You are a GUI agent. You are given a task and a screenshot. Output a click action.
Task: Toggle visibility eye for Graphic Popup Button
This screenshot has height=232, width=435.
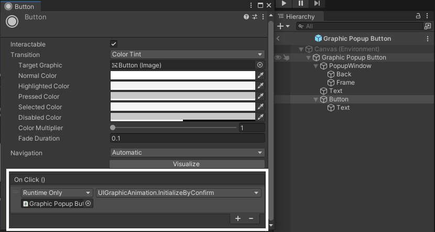click(x=278, y=57)
